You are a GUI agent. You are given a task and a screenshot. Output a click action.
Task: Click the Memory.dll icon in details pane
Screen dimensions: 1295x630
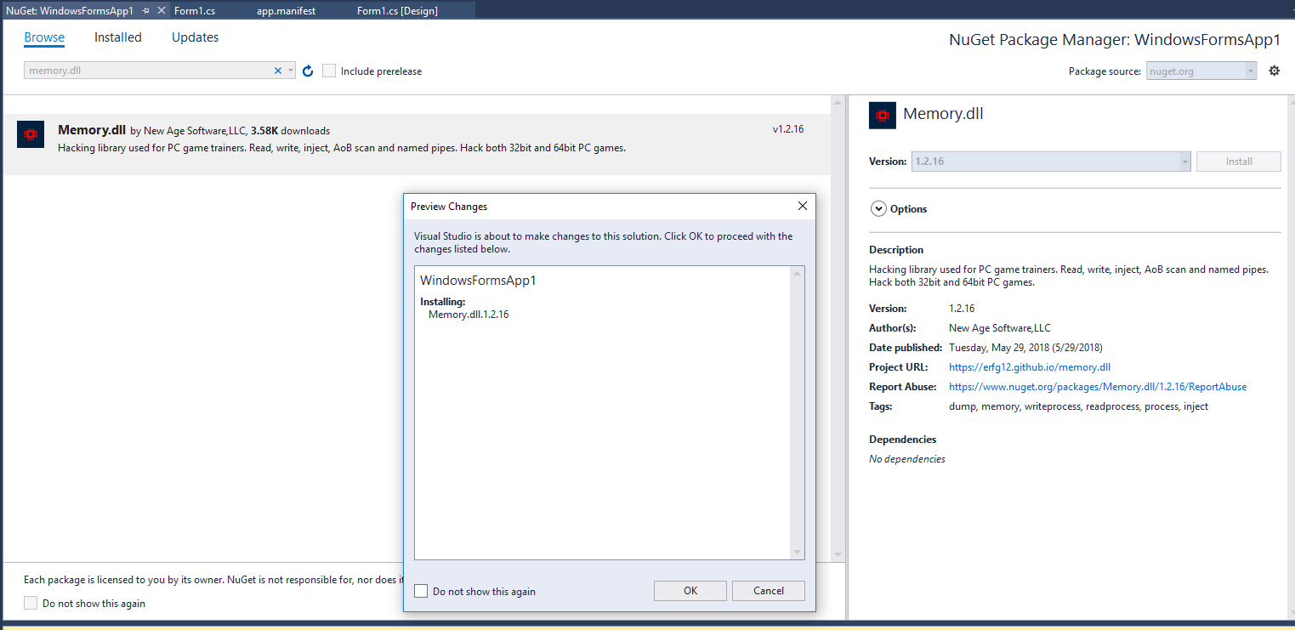[883, 115]
